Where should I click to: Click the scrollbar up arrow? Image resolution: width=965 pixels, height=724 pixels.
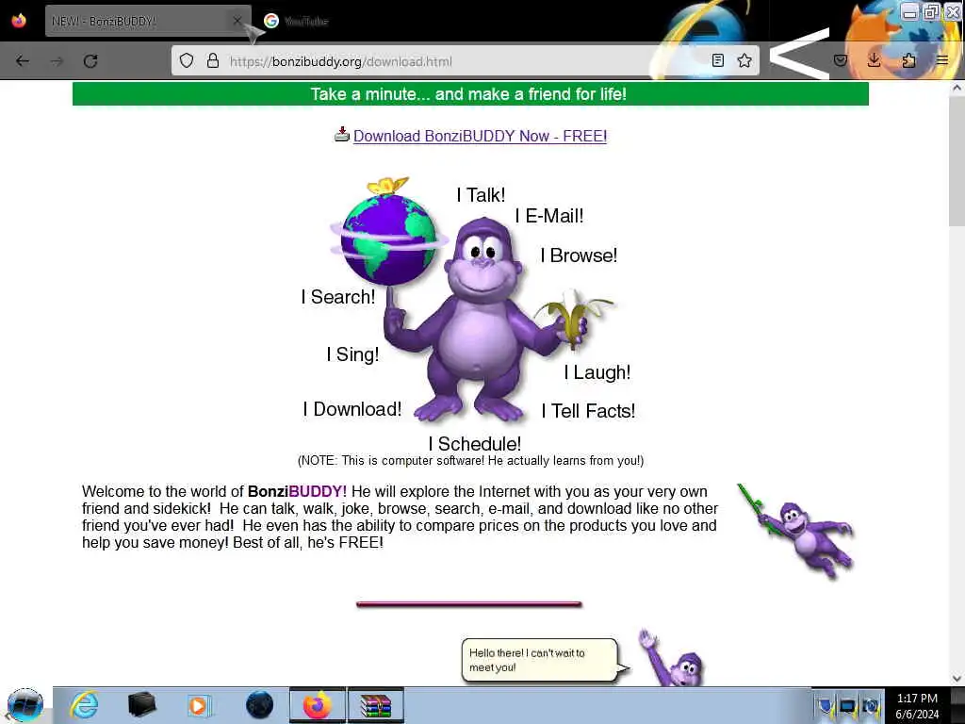click(957, 88)
